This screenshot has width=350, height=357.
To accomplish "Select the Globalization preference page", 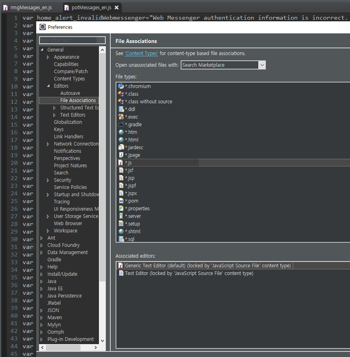I will [68, 122].
